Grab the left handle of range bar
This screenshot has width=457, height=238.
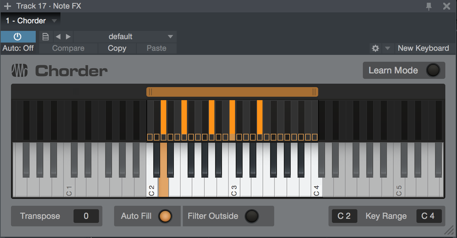click(151, 92)
